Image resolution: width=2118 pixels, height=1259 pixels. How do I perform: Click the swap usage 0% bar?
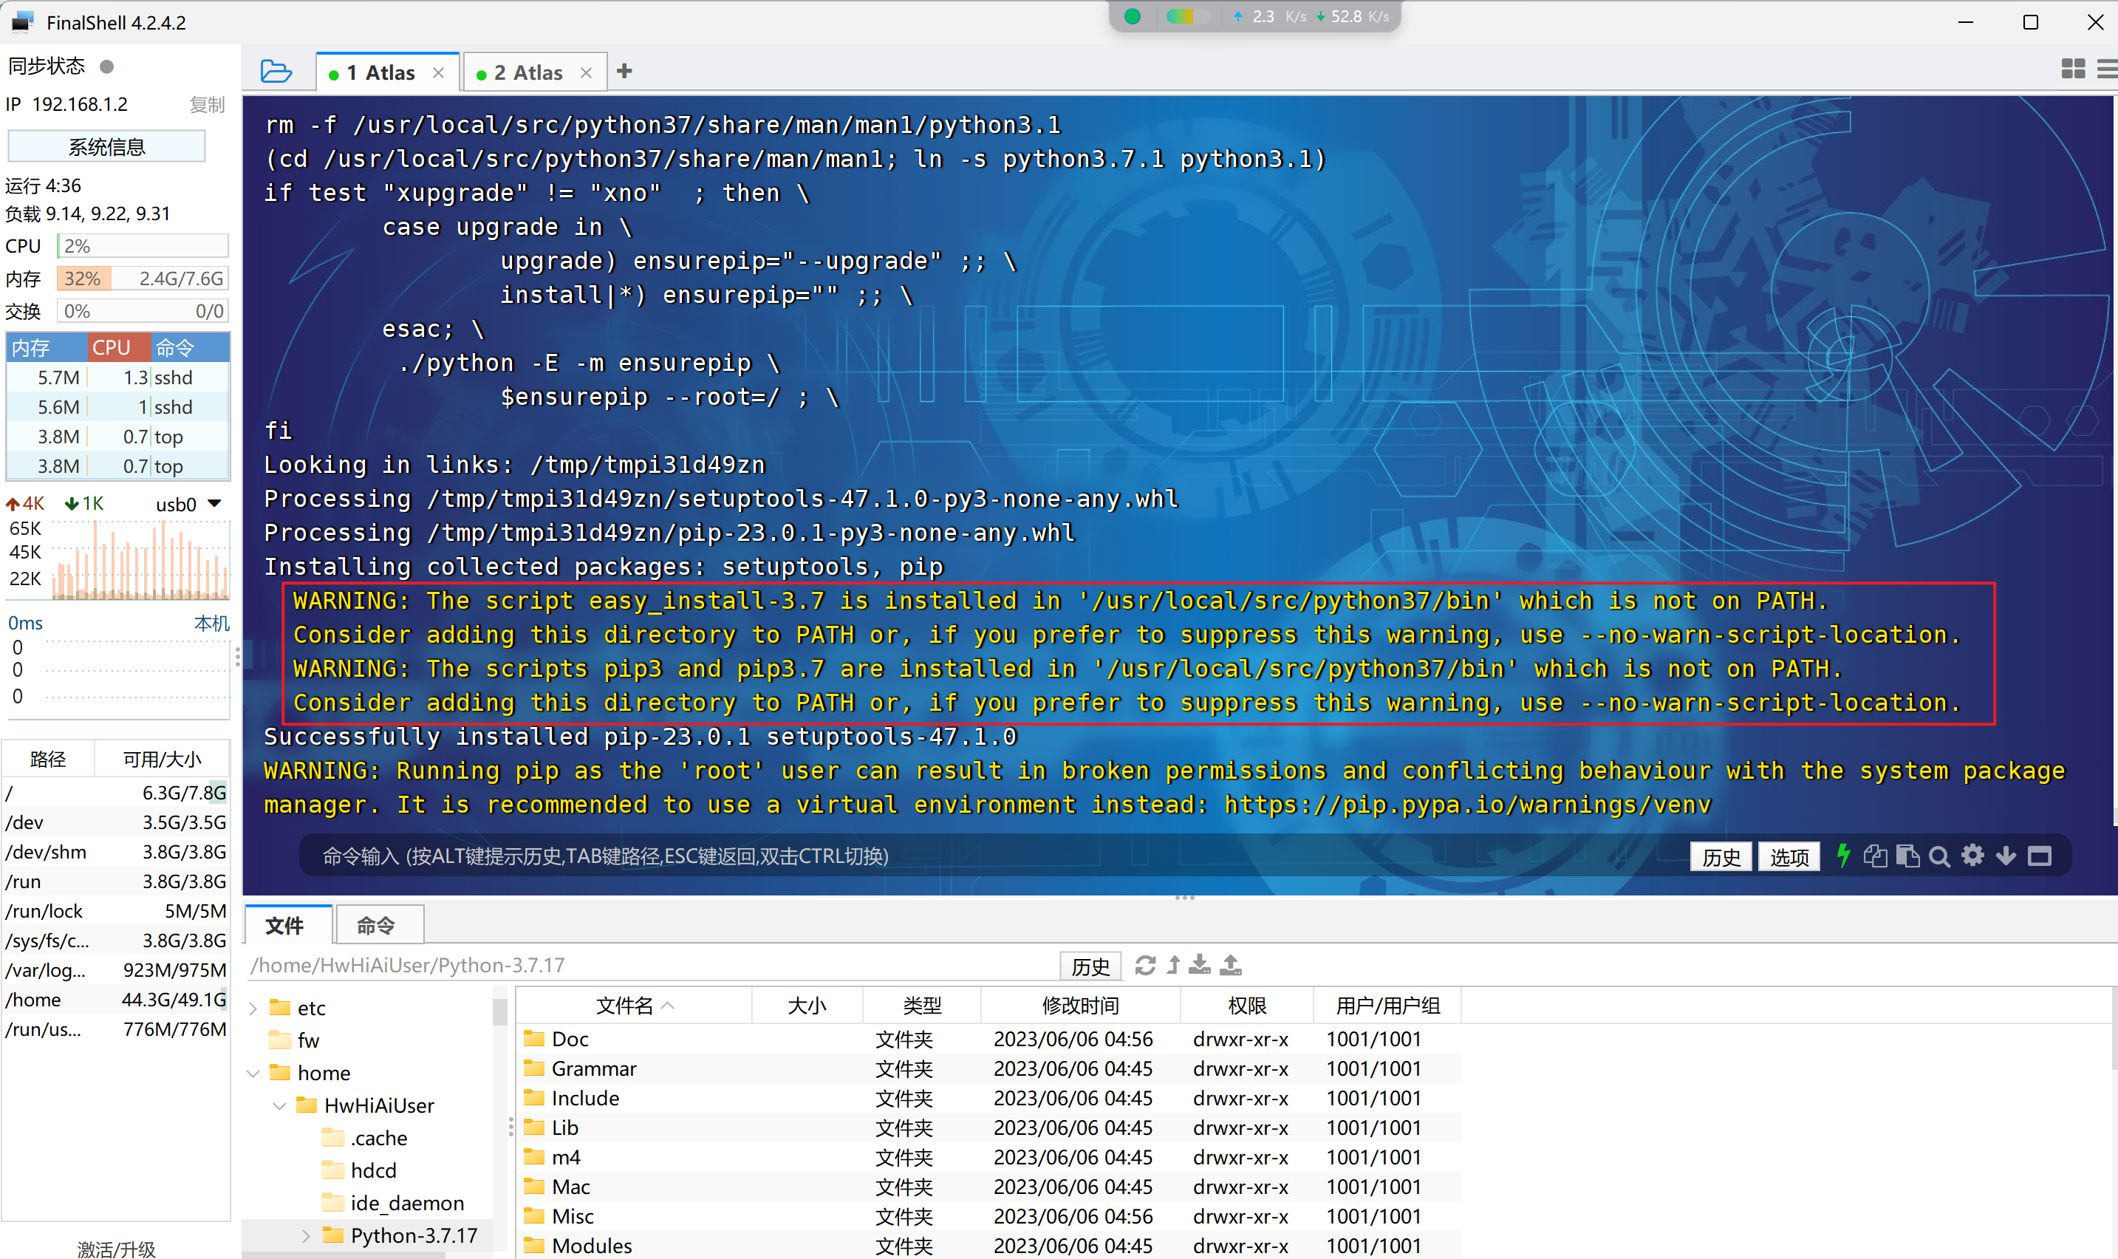pyautogui.click(x=143, y=311)
